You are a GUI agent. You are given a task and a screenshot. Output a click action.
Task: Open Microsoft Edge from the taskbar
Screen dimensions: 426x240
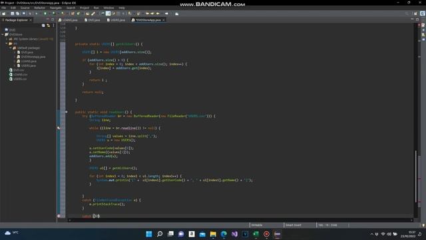224,234
